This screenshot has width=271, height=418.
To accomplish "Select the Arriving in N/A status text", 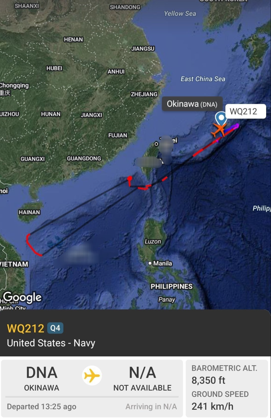I will click(x=151, y=407).
